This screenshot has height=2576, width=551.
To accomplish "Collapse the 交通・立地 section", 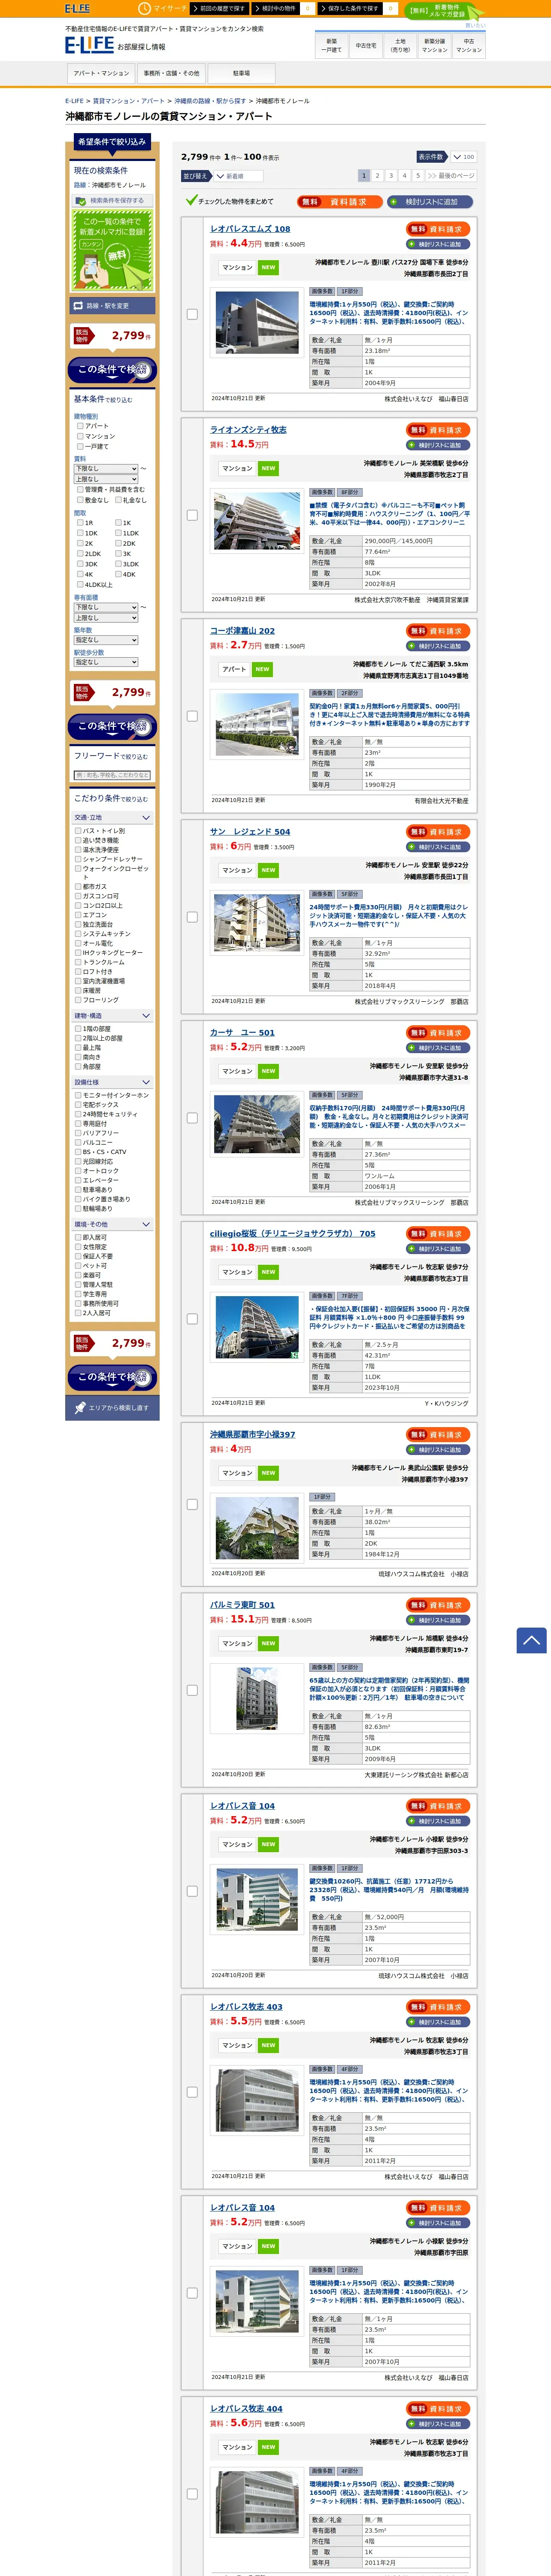I will pos(112,818).
